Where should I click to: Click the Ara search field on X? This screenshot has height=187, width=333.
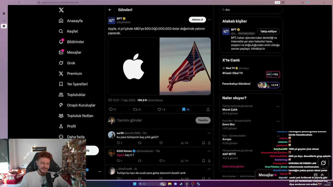pos(251,10)
